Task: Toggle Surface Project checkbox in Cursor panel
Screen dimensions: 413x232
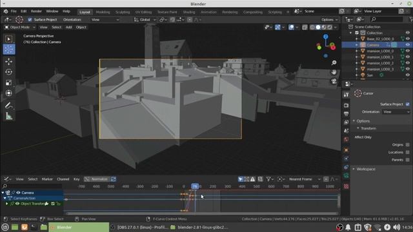Action: click(x=407, y=104)
